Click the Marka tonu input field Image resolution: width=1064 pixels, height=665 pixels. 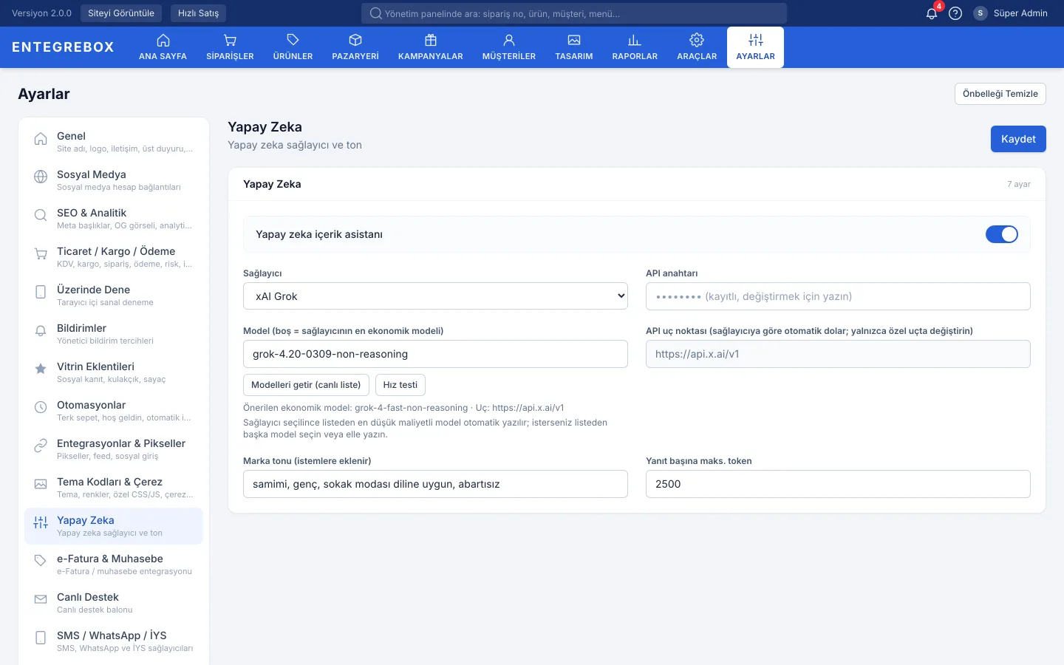(x=435, y=484)
